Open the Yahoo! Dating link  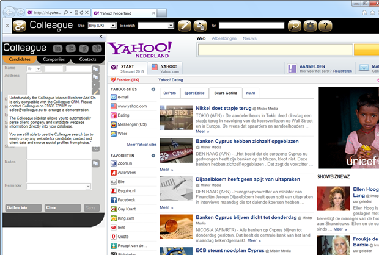click(x=171, y=80)
